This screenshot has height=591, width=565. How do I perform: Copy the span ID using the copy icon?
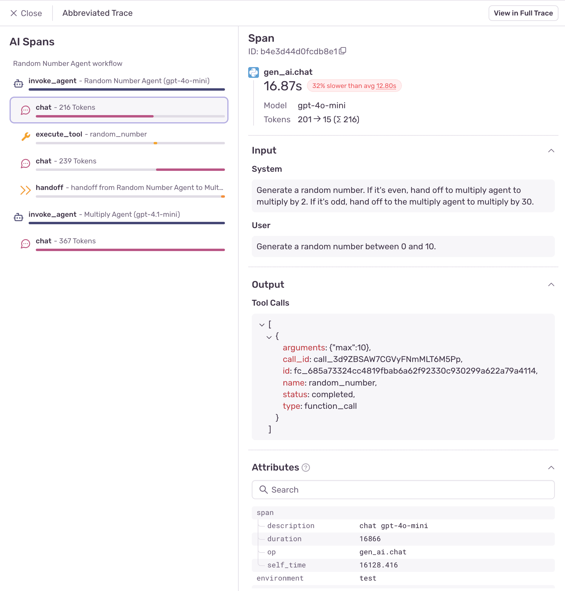[343, 51]
